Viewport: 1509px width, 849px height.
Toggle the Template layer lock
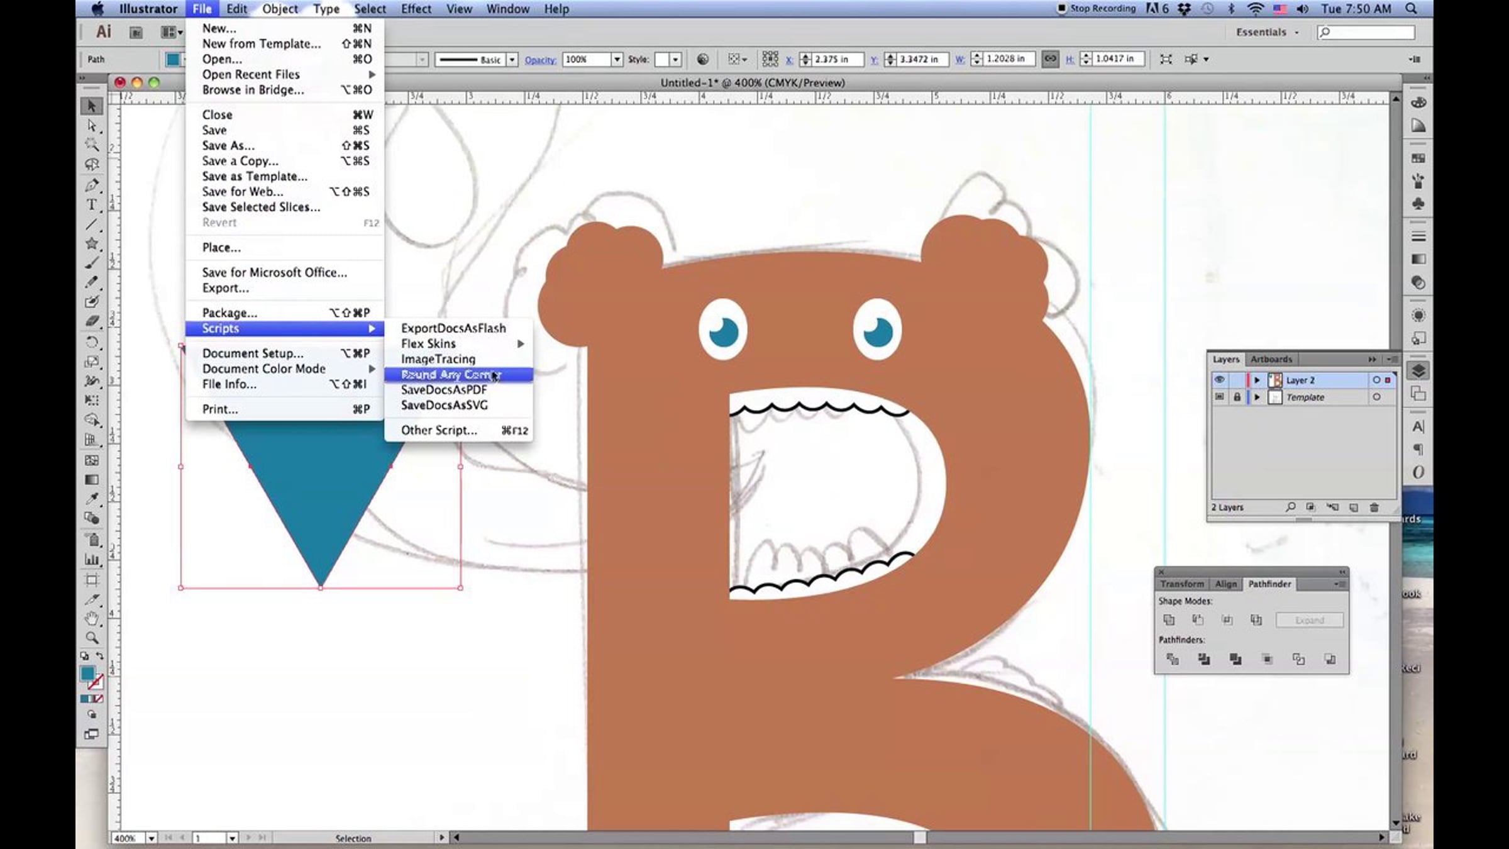(1237, 397)
